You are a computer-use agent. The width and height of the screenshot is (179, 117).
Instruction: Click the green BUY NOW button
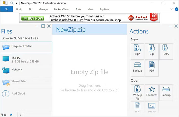33,18
